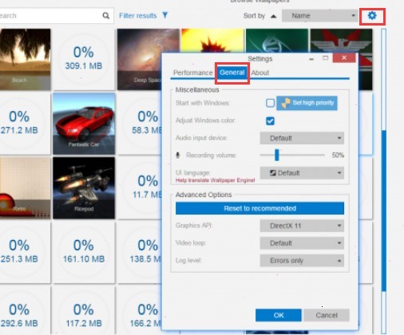
Task: Minimize the Settings dialog
Action: pyautogui.click(x=311, y=58)
